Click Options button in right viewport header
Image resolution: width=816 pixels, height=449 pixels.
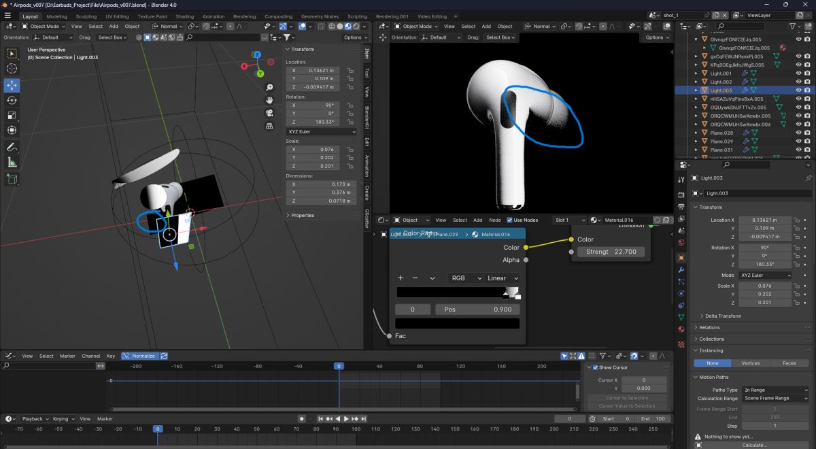tap(658, 37)
